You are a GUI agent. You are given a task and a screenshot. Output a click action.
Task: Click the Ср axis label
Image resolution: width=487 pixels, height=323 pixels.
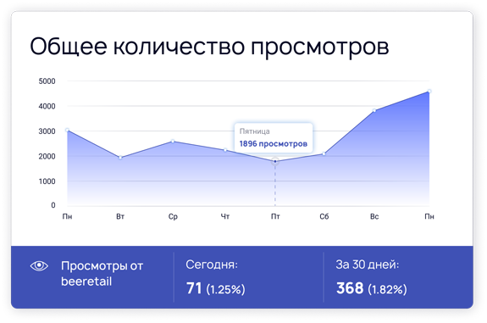pyautogui.click(x=173, y=217)
